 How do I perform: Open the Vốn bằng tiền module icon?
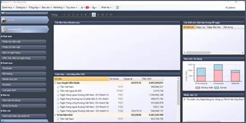(x=4, y=29)
